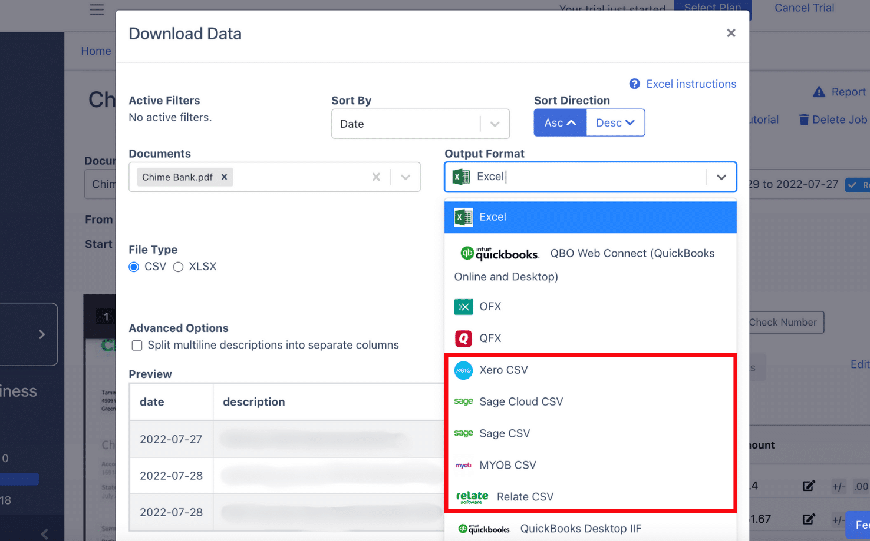870x541 pixels.
Task: Select the QuickBooks logo in the dropdown list
Action: click(x=499, y=253)
